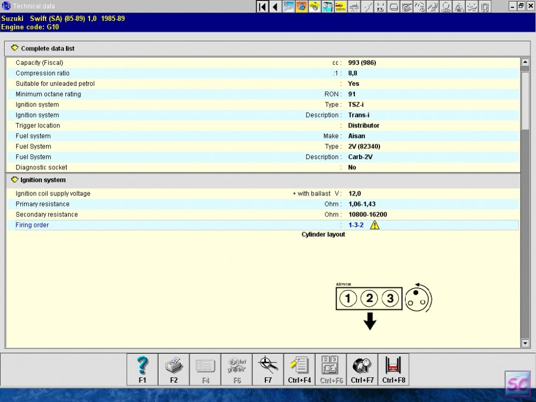Jump to first page with the |◀ toolbar icon
536x402 pixels.
[x=263, y=6]
